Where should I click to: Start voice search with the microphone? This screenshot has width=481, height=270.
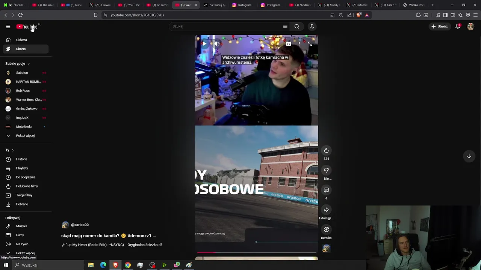312,26
